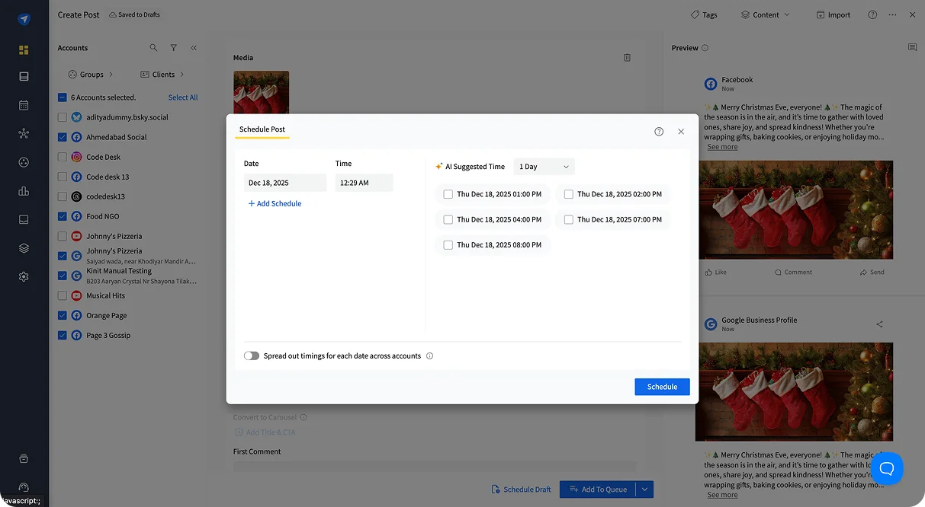This screenshot has width=925, height=507.
Task: Open Settings from the left sidebar gear icon
Action: [22, 277]
